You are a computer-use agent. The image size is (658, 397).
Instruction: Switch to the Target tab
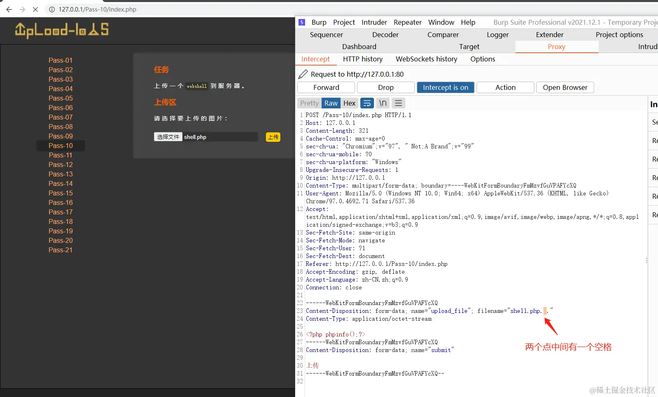click(x=469, y=47)
